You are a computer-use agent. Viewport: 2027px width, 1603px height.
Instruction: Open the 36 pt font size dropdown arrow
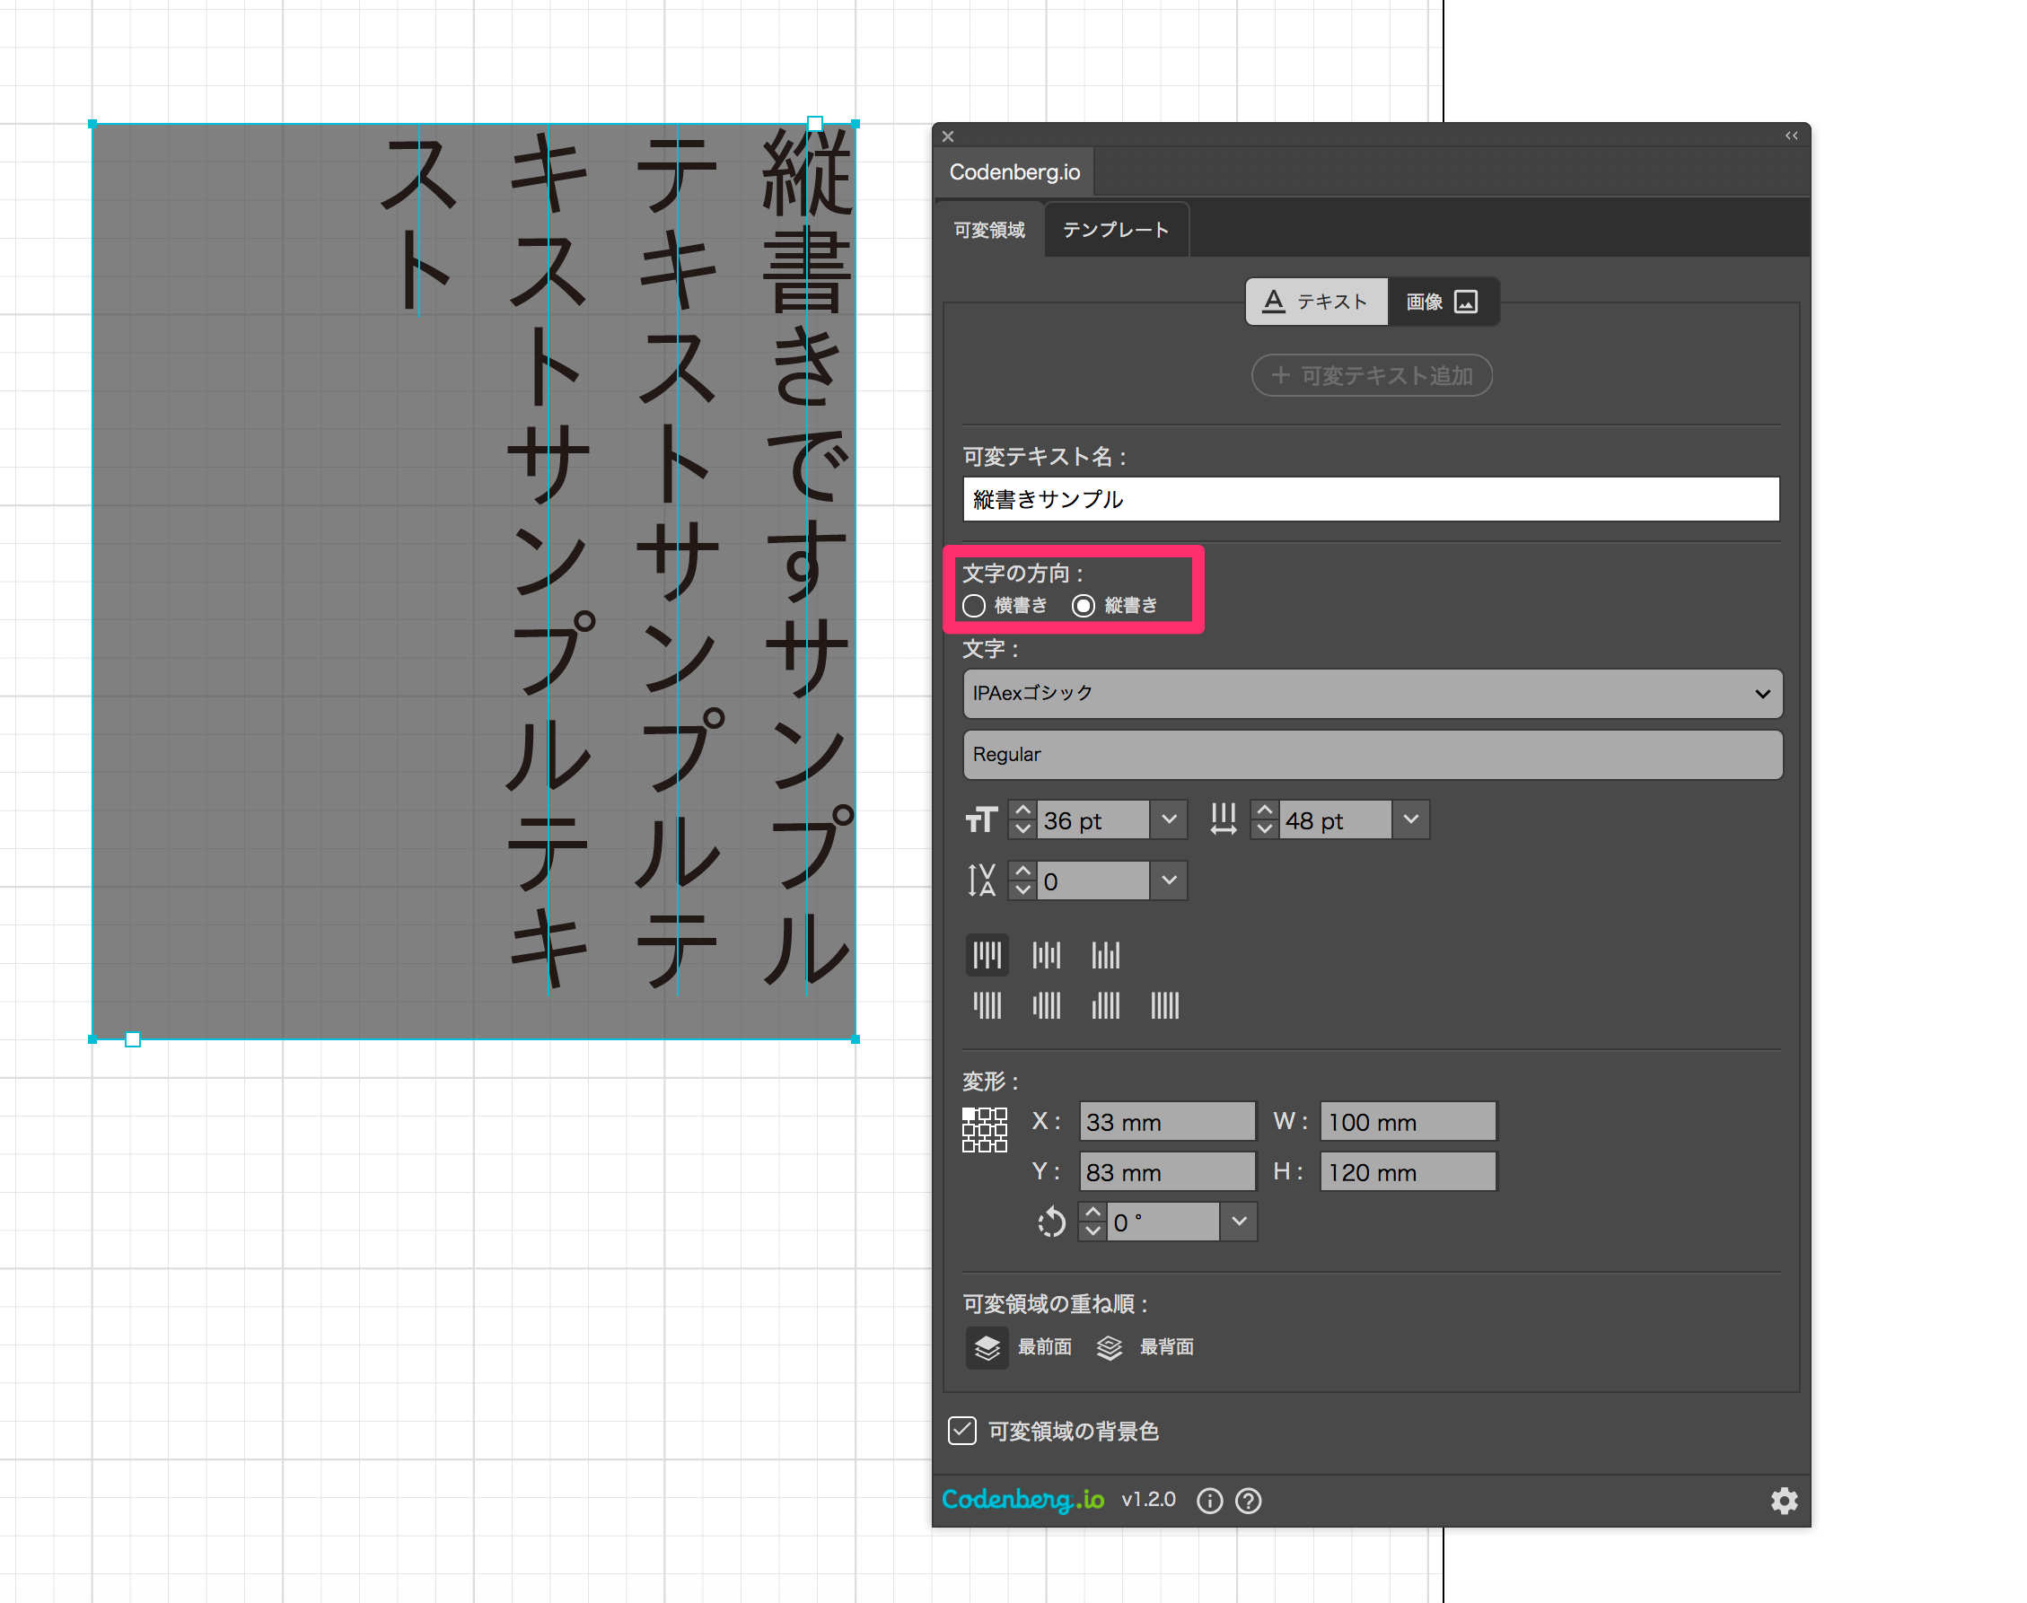coord(1168,819)
